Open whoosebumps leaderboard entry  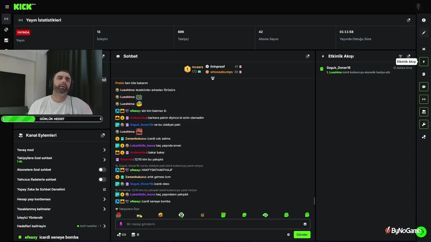[222, 72]
